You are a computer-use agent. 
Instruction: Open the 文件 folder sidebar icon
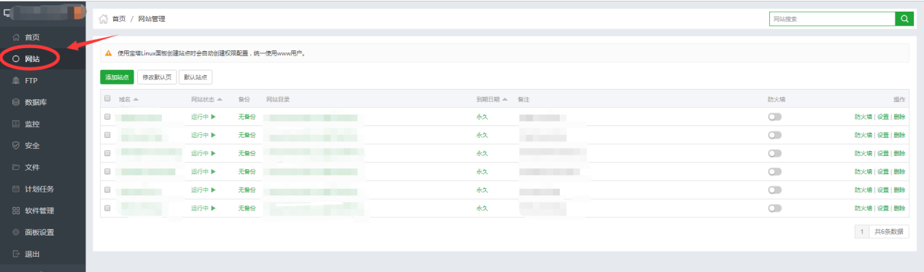coord(16,167)
